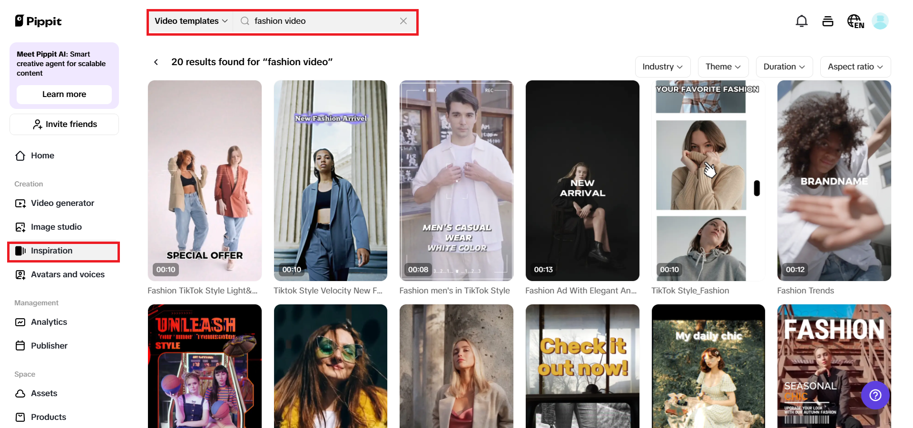Click the 20 results found heading
This screenshot has height=428, width=913.
pos(252,62)
